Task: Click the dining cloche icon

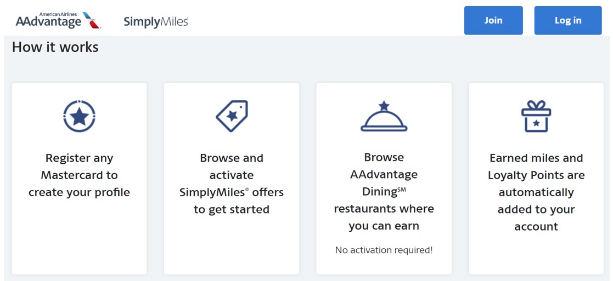Action: 384,116
